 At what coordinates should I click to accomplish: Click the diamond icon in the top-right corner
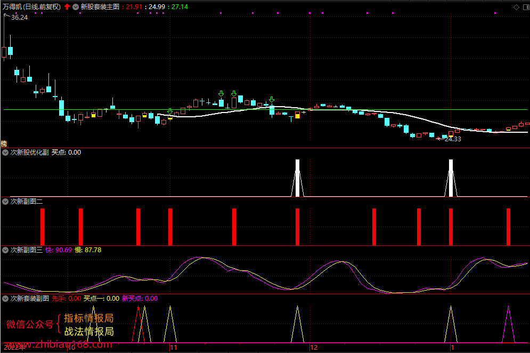click(x=516, y=7)
